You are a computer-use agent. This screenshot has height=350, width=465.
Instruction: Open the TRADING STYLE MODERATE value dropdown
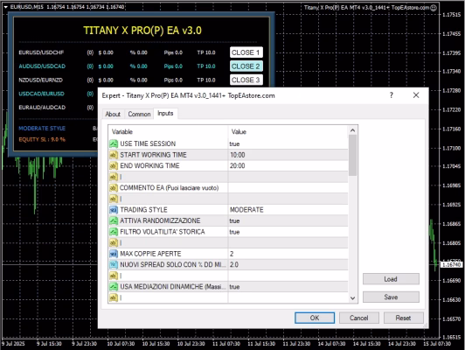tap(288, 210)
